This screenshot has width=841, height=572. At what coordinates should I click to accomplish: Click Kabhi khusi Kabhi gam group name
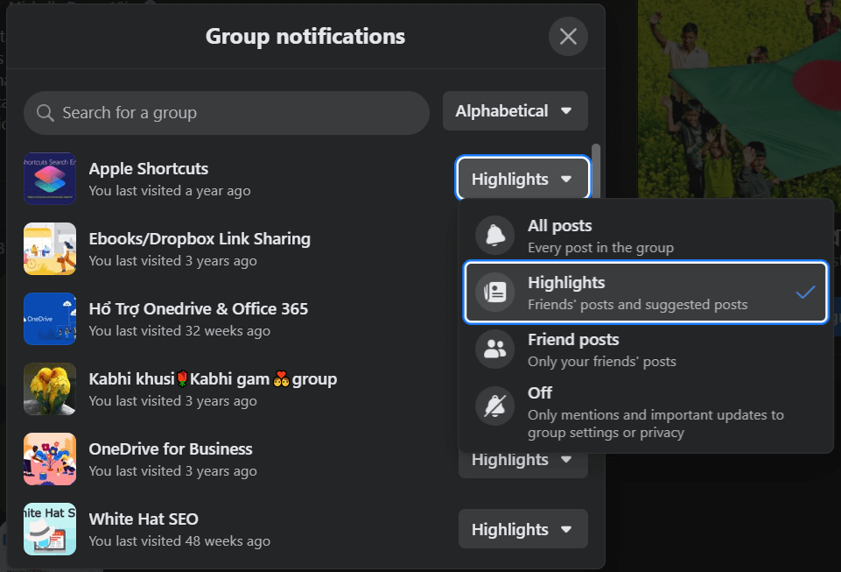(x=213, y=378)
